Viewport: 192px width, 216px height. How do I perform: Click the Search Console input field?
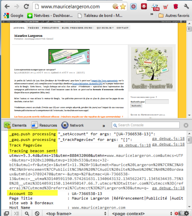[x=146, y=125]
